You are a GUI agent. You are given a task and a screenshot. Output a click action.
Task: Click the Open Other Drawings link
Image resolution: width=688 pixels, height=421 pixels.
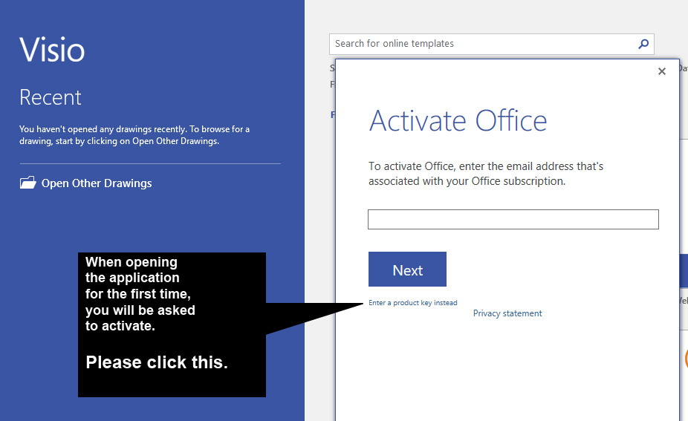[97, 183]
